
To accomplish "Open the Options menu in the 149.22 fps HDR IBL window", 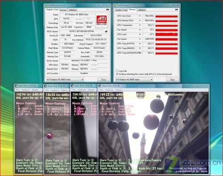I will 109,90.
